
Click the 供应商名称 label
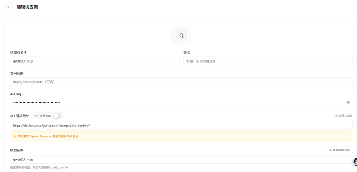[19, 53]
